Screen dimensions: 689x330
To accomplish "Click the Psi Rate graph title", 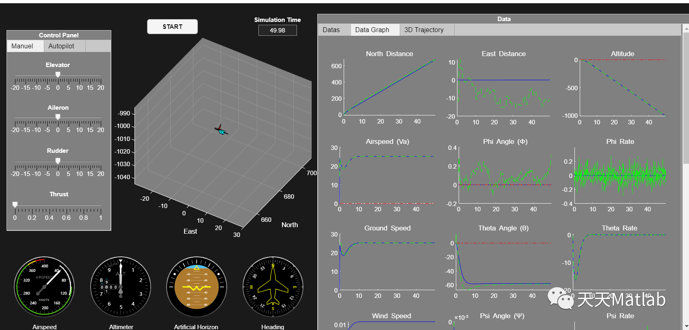I will pos(620,316).
